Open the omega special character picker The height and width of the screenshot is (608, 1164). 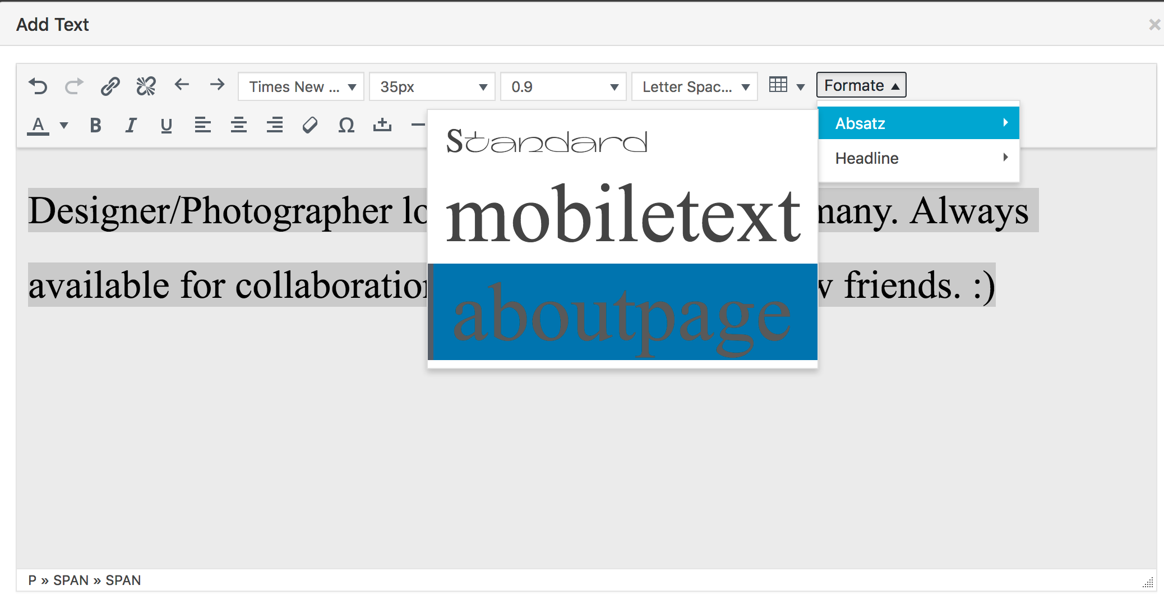pos(346,125)
